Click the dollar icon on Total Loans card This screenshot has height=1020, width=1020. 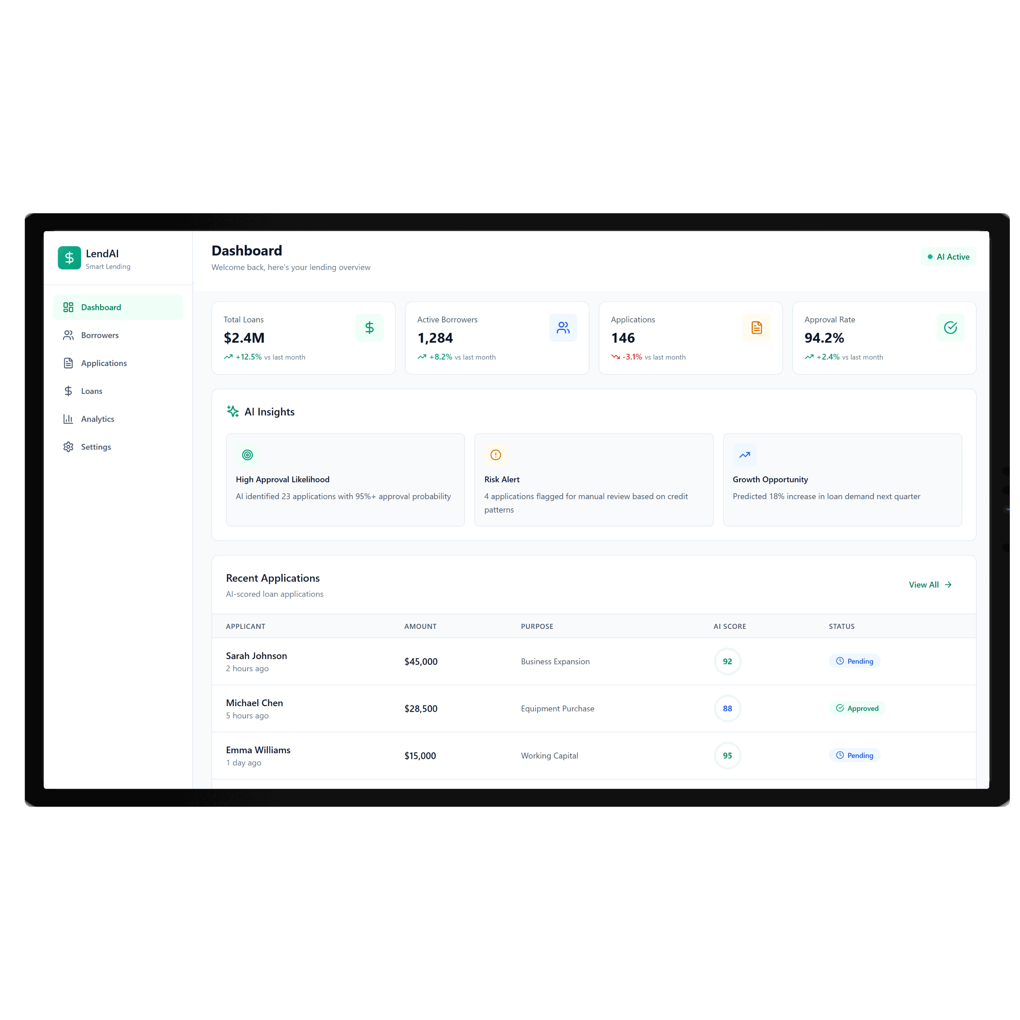tap(370, 327)
